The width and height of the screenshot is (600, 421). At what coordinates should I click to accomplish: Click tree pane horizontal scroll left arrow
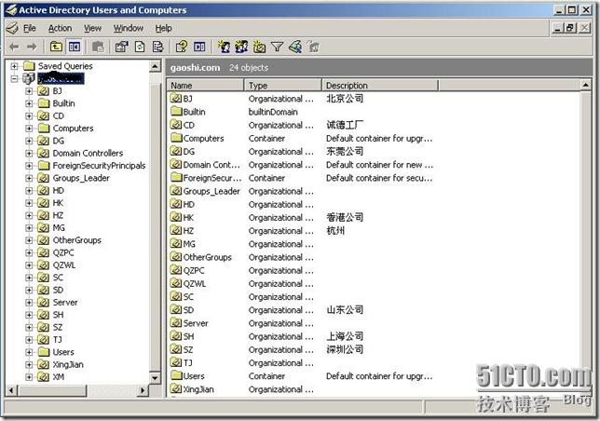(x=11, y=390)
